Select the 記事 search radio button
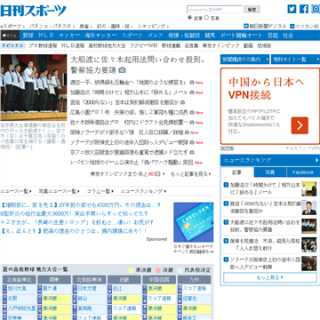The width and height of the screenshot is (320, 320). coord(190,18)
